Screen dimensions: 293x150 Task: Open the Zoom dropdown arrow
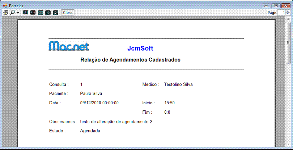coord(18,13)
